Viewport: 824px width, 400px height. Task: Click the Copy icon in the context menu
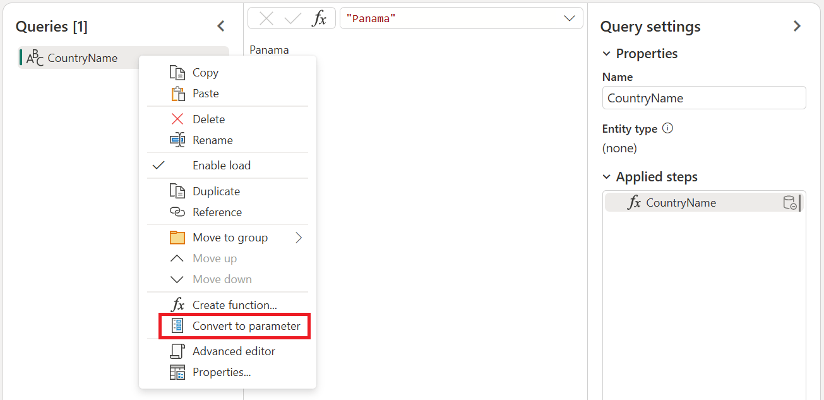179,72
